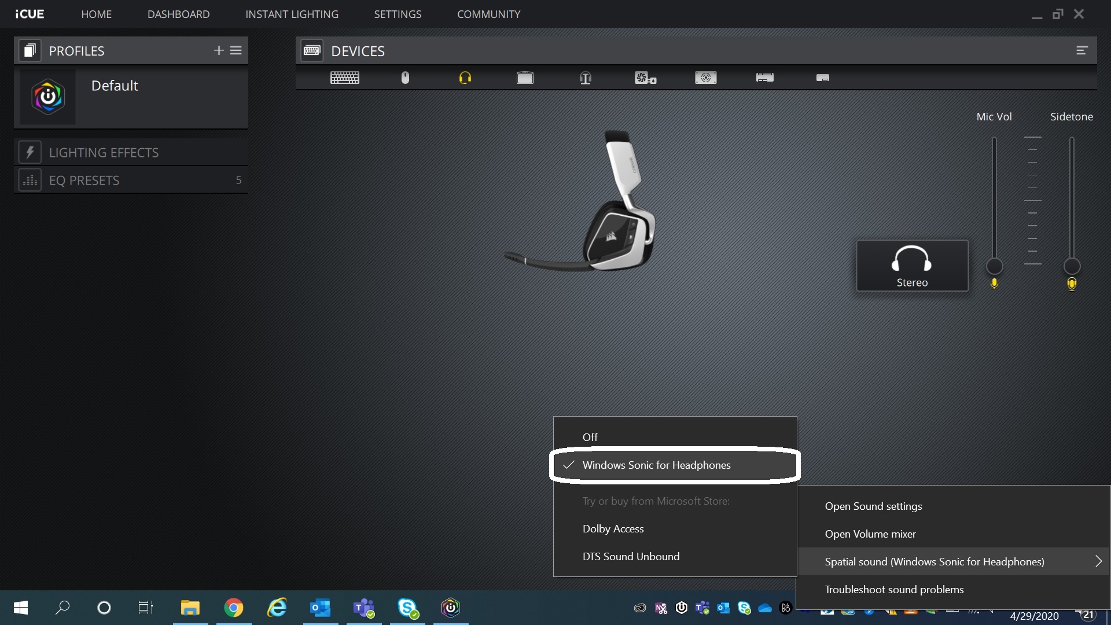Click the EQ Presets equalizer icon
Viewport: 1111px width, 625px height.
pos(30,180)
